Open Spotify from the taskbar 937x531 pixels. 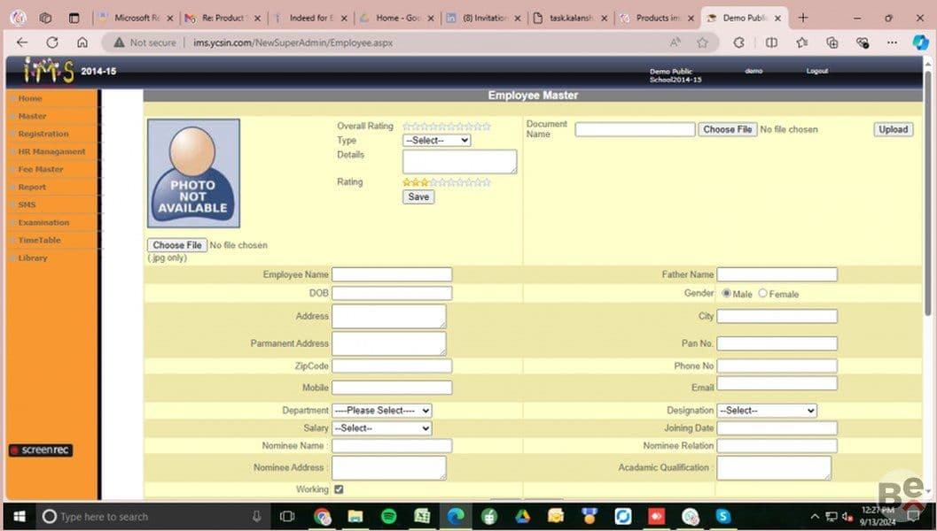[x=388, y=516]
